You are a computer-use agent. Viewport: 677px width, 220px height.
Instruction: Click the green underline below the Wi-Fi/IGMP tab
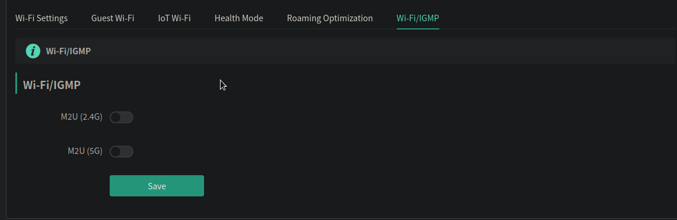[x=418, y=28]
